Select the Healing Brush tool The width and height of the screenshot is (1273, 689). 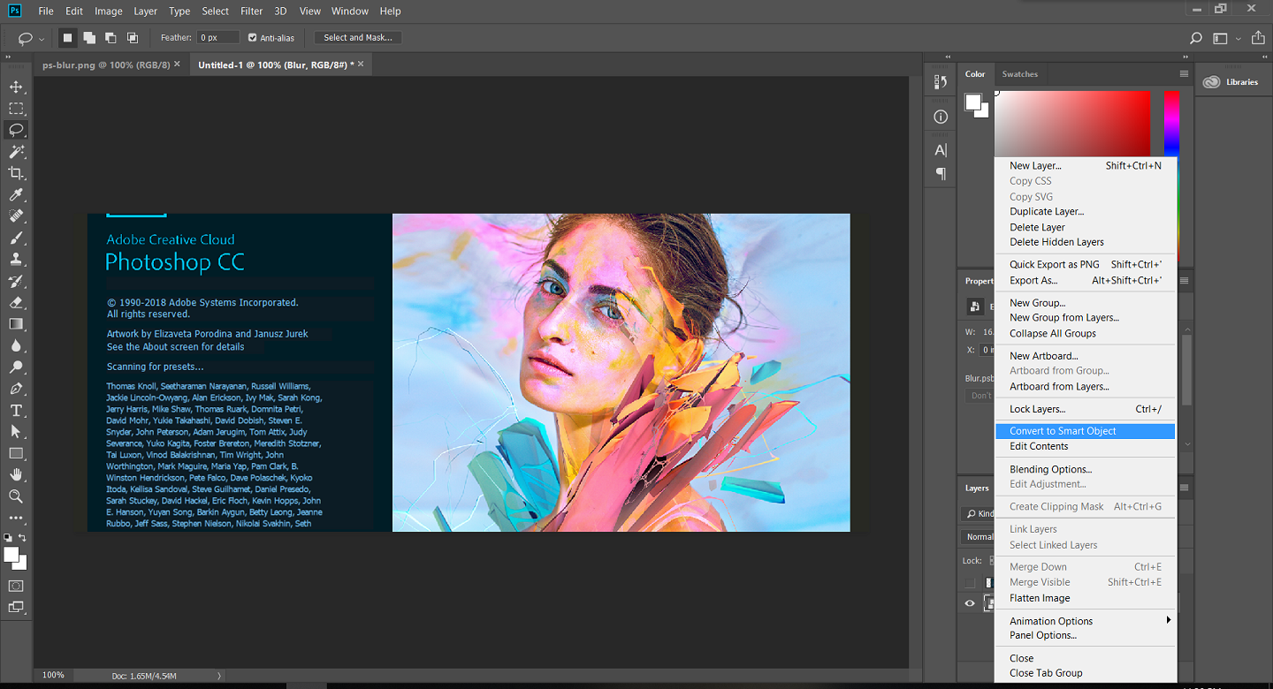click(x=16, y=216)
